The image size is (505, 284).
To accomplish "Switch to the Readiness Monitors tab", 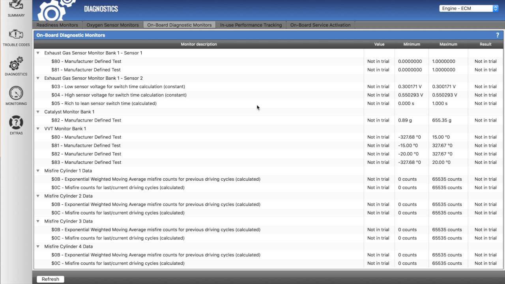I will click(57, 25).
